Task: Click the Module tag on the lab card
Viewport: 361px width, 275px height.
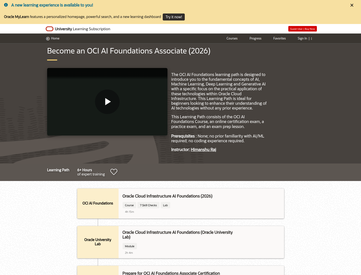Action: click(130, 246)
